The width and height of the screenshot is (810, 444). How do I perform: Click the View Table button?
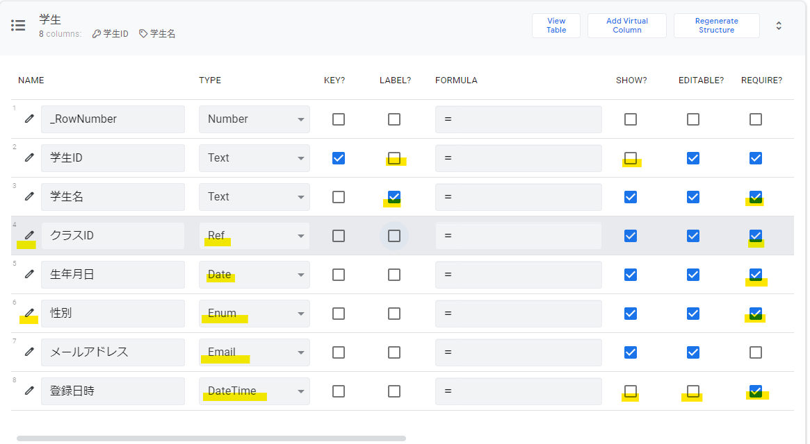click(556, 26)
